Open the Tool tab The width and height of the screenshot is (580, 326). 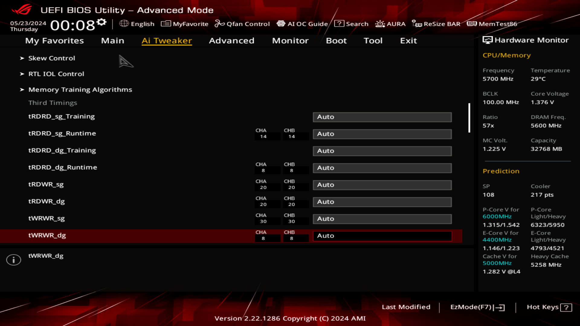coord(373,41)
